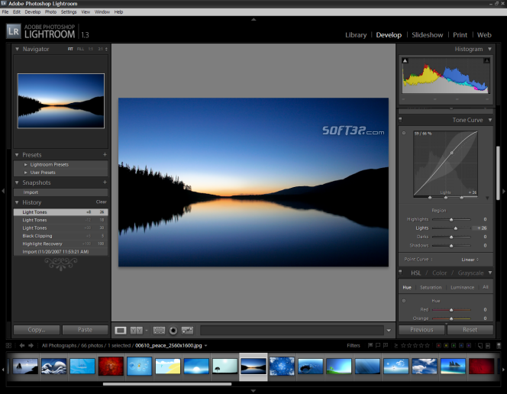Activate the Crop Overlay tool
Screen dimensions: 507x394
159,331
